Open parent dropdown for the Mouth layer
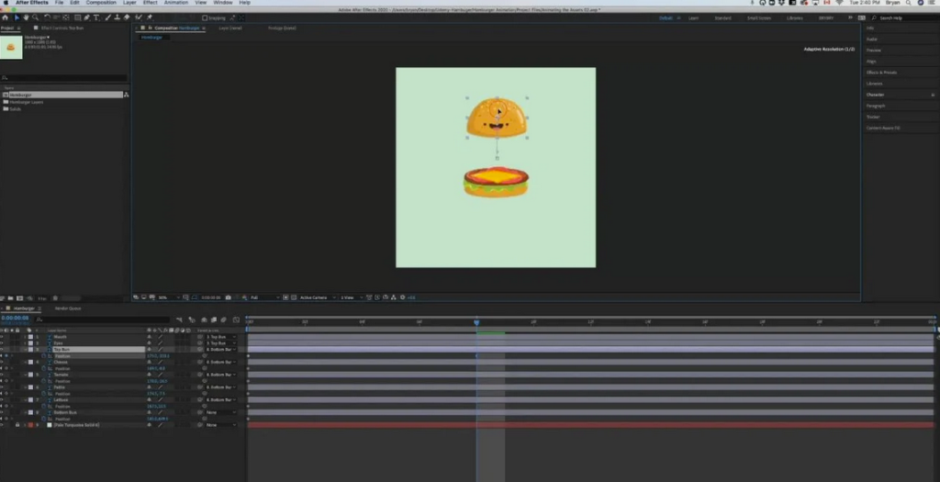This screenshot has width=940, height=482. (x=220, y=337)
